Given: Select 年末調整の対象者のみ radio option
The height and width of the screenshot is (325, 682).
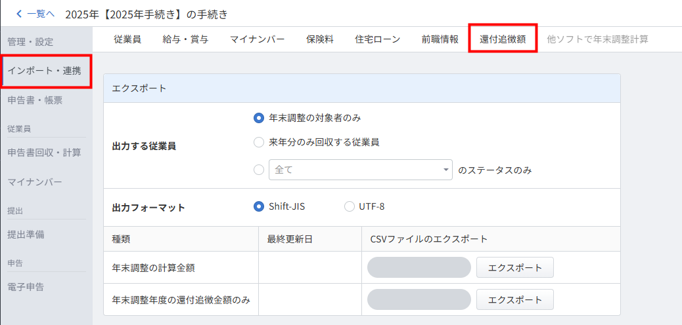Looking at the screenshot, I should coord(259,119).
